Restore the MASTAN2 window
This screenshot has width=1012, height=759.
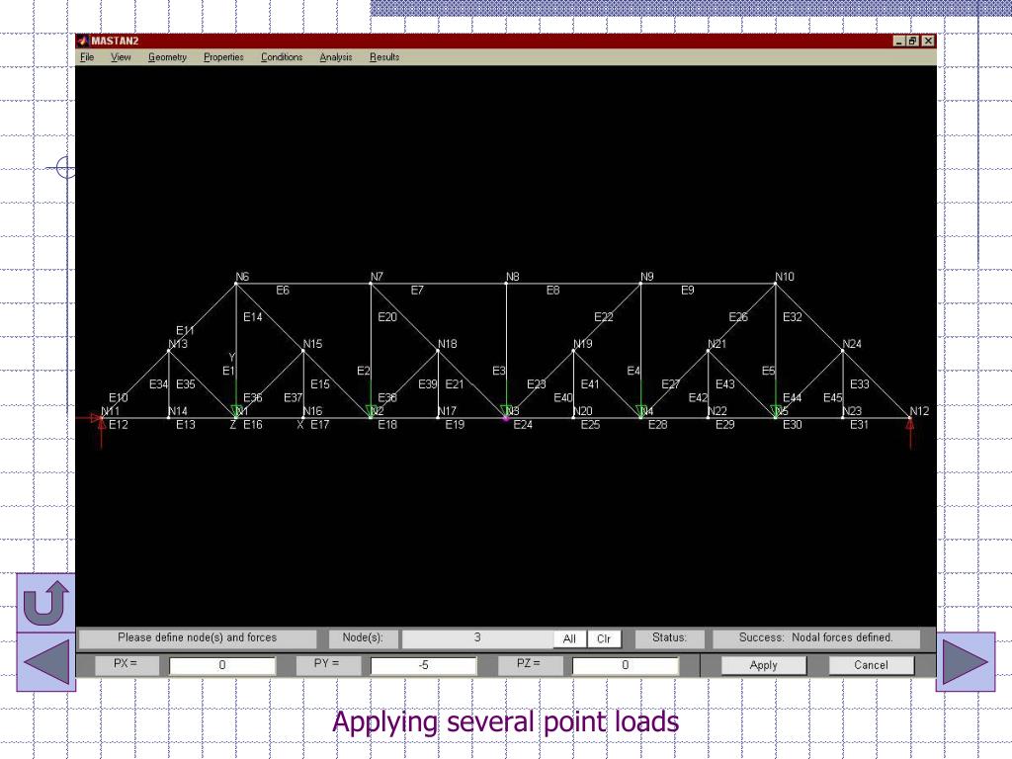912,41
